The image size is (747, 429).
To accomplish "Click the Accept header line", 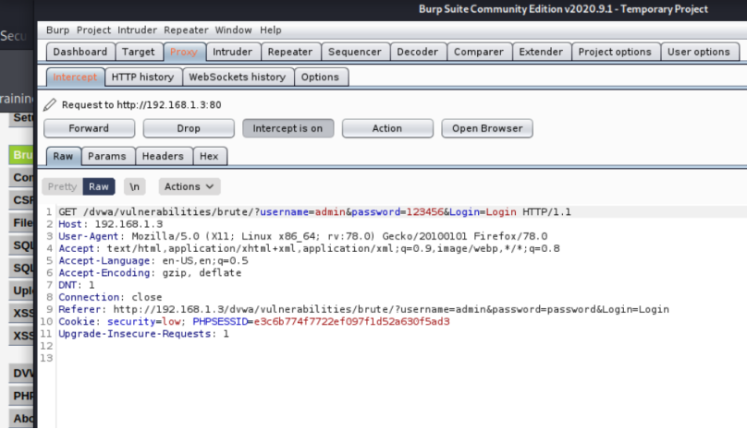I will coord(309,248).
